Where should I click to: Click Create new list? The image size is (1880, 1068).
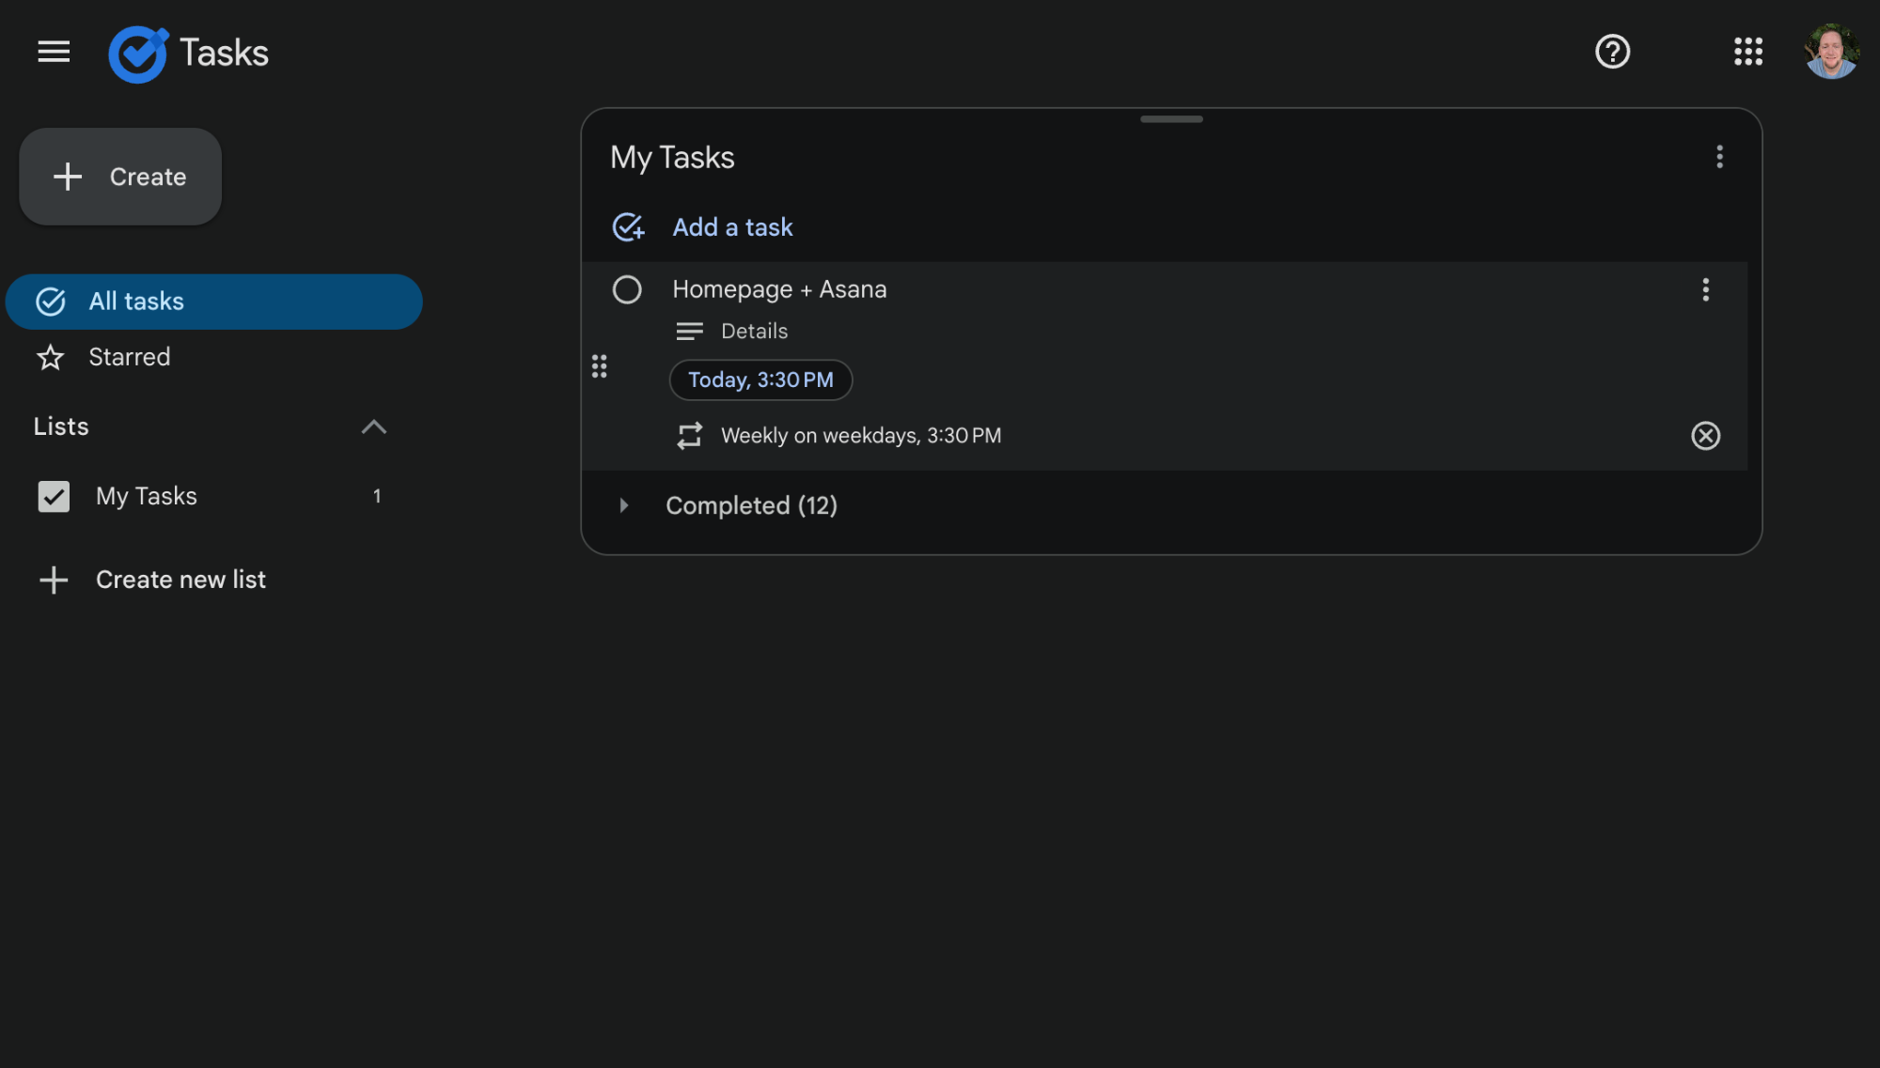(180, 580)
